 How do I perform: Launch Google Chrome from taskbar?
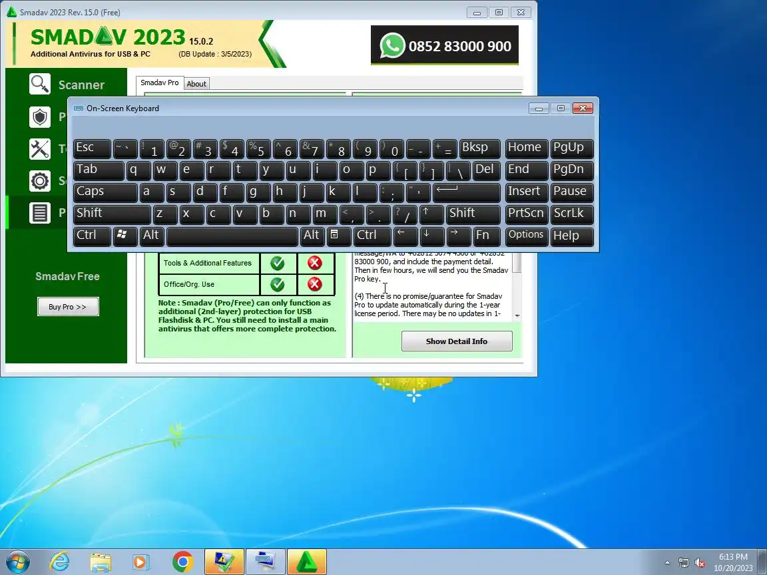182,562
